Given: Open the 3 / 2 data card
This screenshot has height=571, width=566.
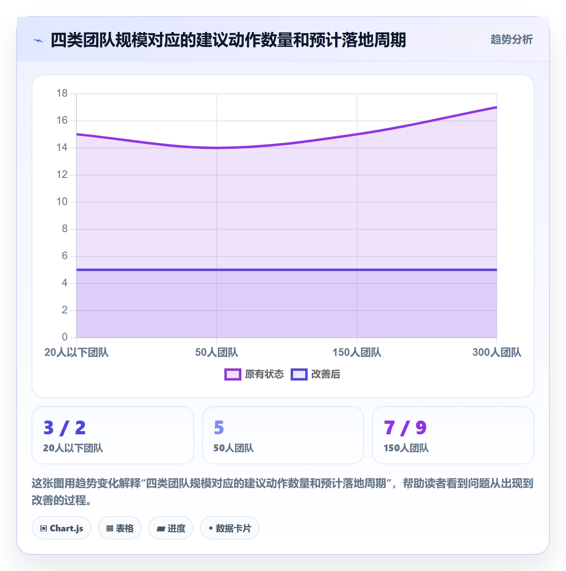Looking at the screenshot, I should [x=113, y=435].
